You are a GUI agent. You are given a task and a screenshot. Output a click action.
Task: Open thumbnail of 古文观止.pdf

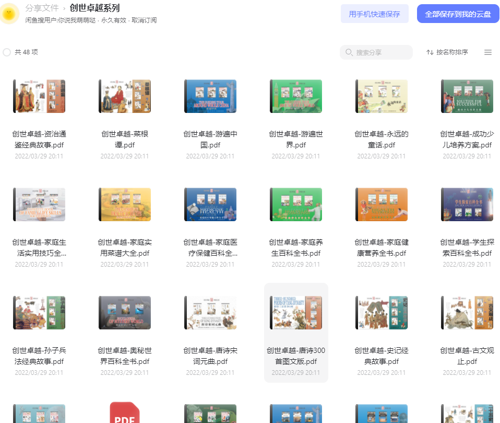click(467, 313)
